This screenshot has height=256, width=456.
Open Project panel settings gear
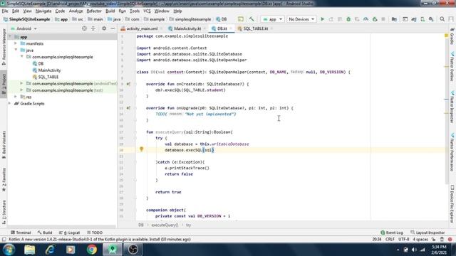coord(104,28)
